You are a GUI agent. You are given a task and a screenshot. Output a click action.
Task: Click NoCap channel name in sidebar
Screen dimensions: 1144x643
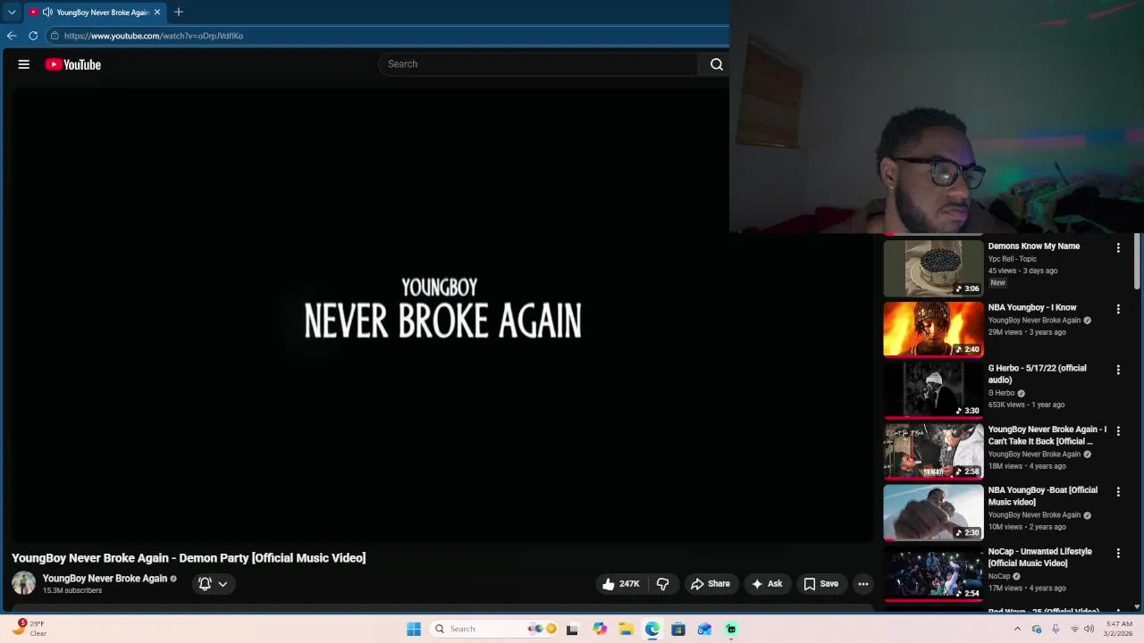click(x=998, y=576)
